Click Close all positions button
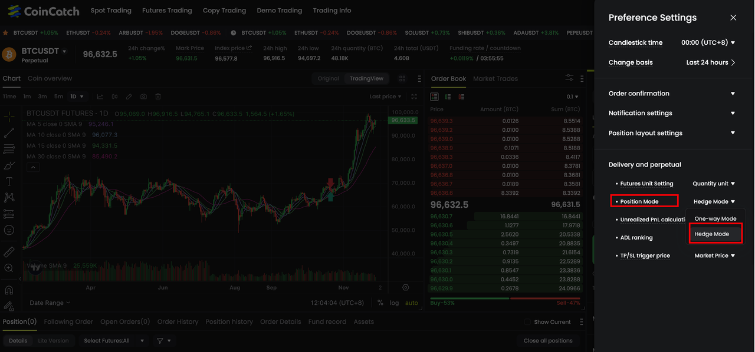Image resolution: width=755 pixels, height=352 pixels. [x=547, y=341]
